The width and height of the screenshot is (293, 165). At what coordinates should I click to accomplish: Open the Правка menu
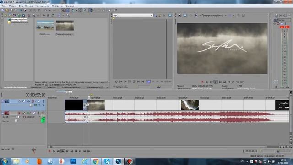[x=13, y=6]
